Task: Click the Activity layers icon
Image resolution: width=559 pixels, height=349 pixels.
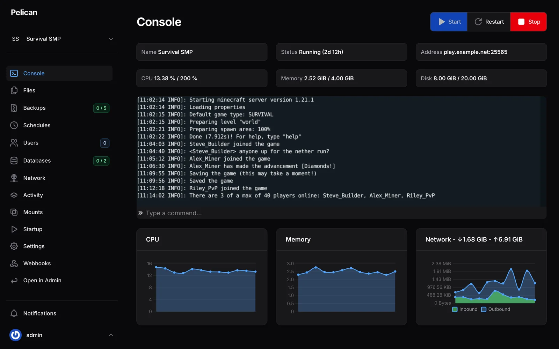Action: 14,195
